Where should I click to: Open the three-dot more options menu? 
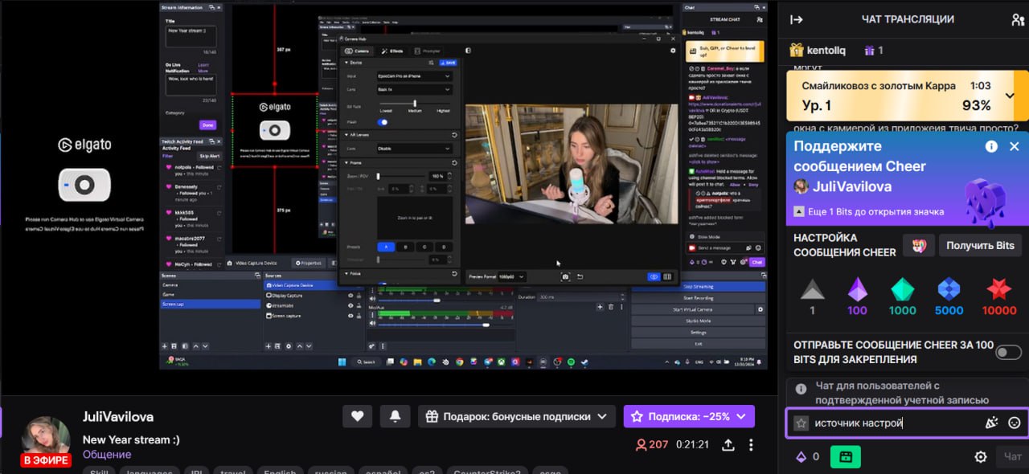pos(751,444)
